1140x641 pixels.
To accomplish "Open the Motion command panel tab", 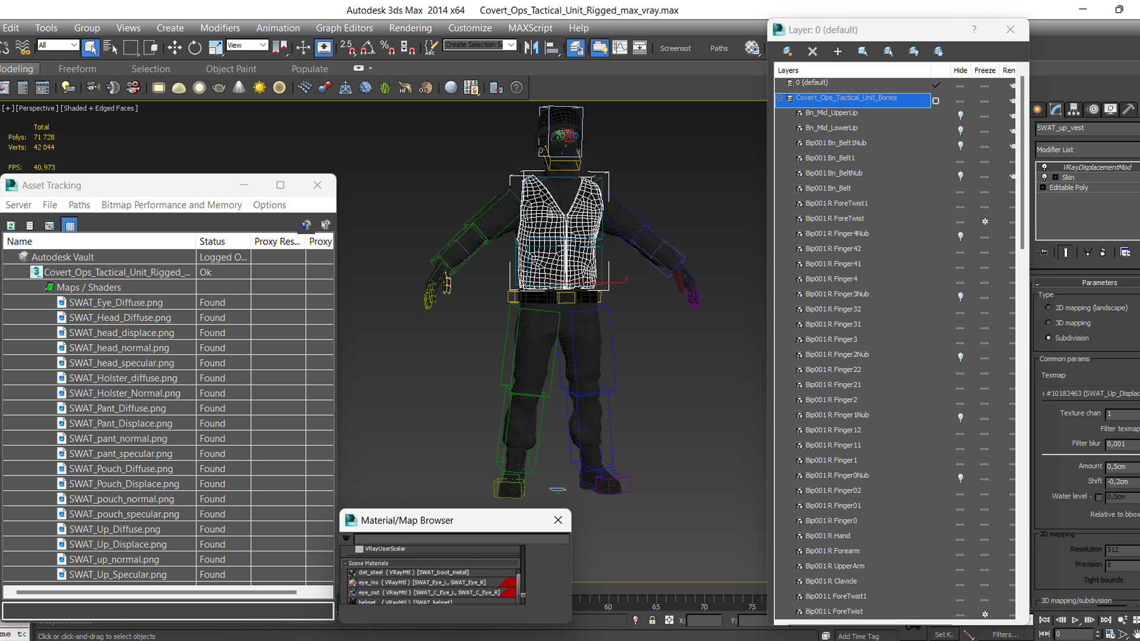I will point(1092,109).
